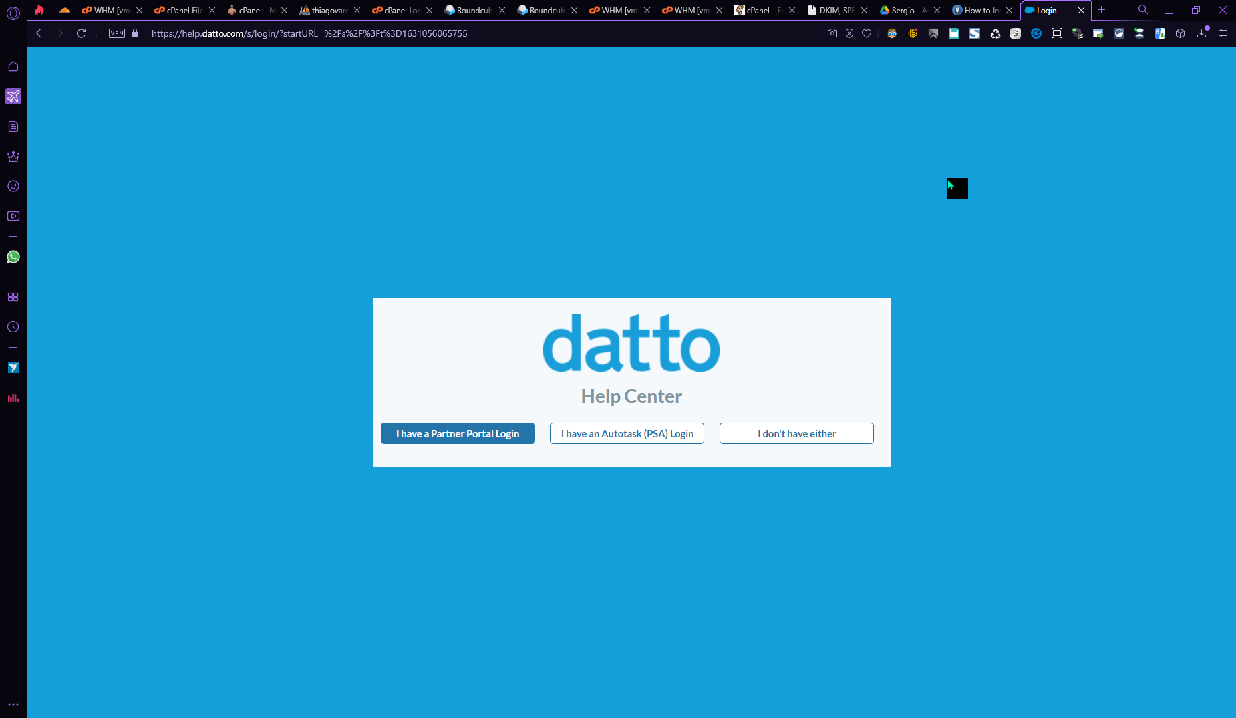Viewport: 1236px width, 718px height.
Task: Select the I don't have either button
Action: (797, 433)
